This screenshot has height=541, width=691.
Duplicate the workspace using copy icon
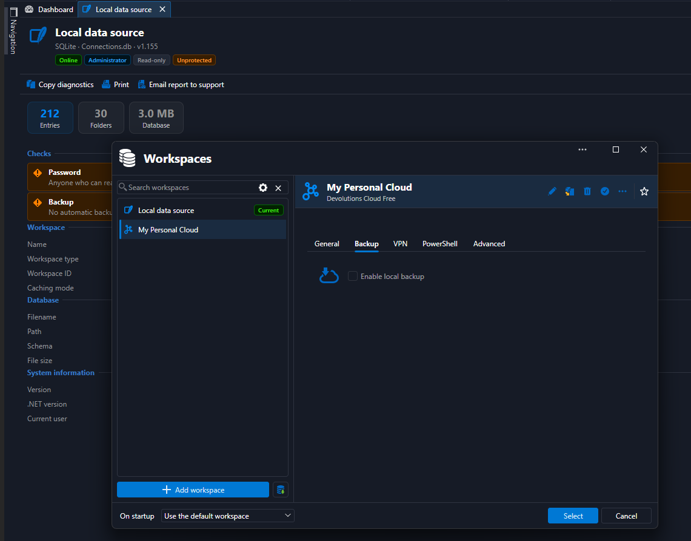tap(569, 191)
